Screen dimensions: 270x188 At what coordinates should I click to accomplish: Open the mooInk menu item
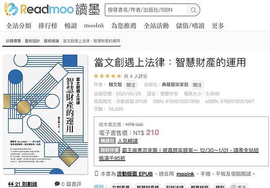94,26
